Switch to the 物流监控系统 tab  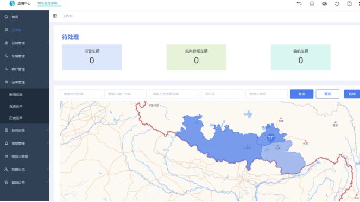48,3
